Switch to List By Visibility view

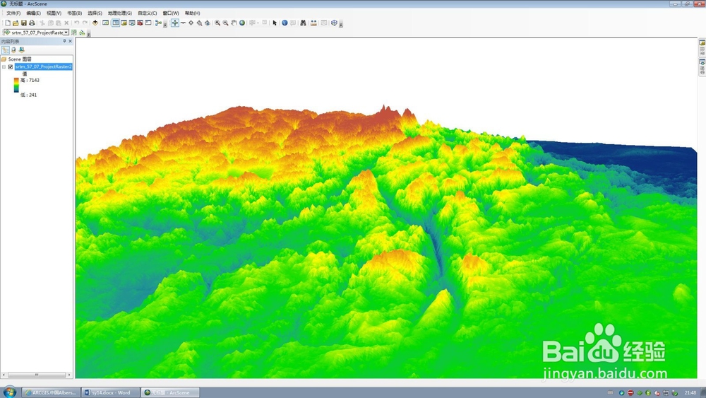point(22,50)
